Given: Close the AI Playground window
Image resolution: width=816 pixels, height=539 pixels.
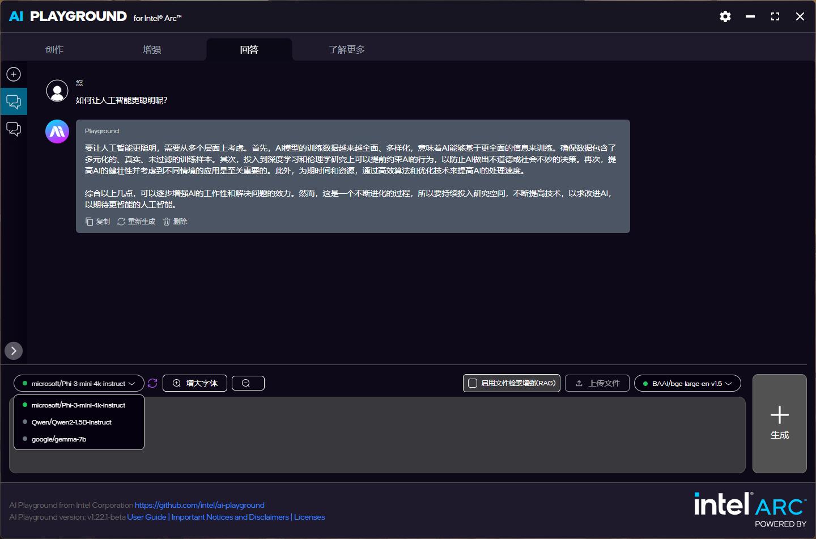Looking at the screenshot, I should tap(800, 16).
